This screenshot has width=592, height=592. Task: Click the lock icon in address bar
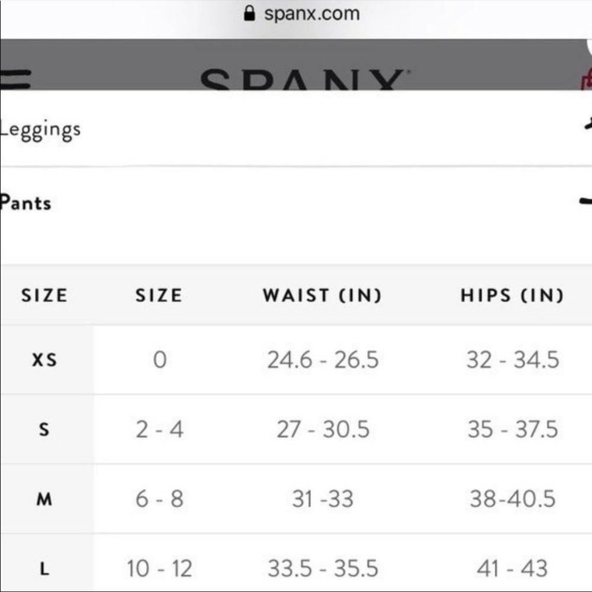[251, 12]
